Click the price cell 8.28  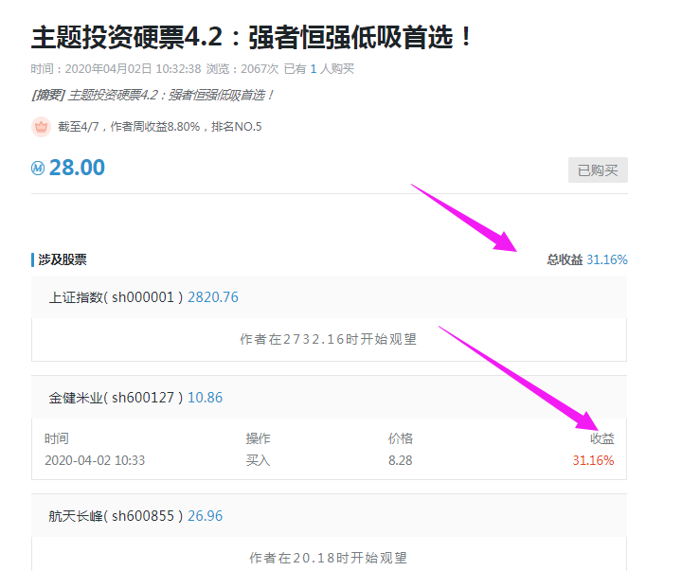point(400,460)
